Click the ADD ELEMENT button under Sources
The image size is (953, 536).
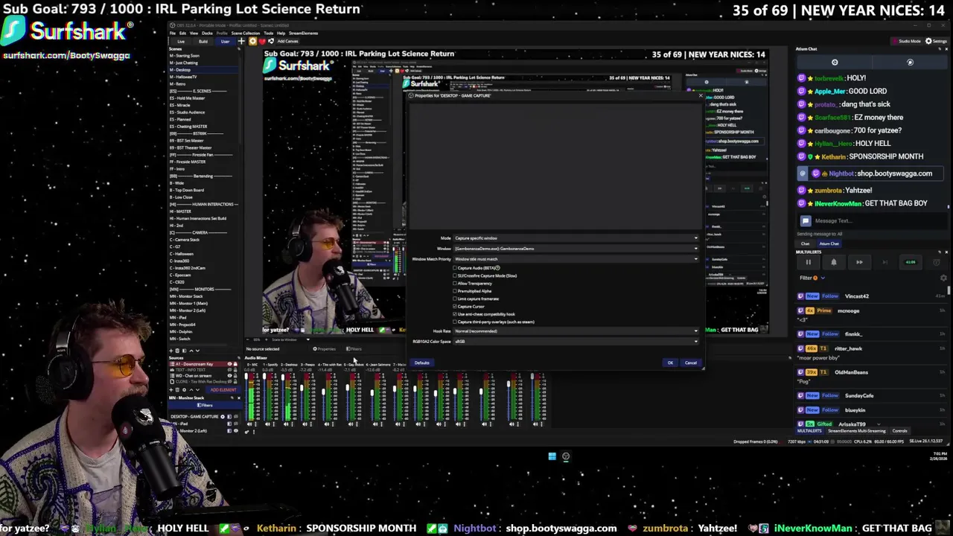point(223,390)
